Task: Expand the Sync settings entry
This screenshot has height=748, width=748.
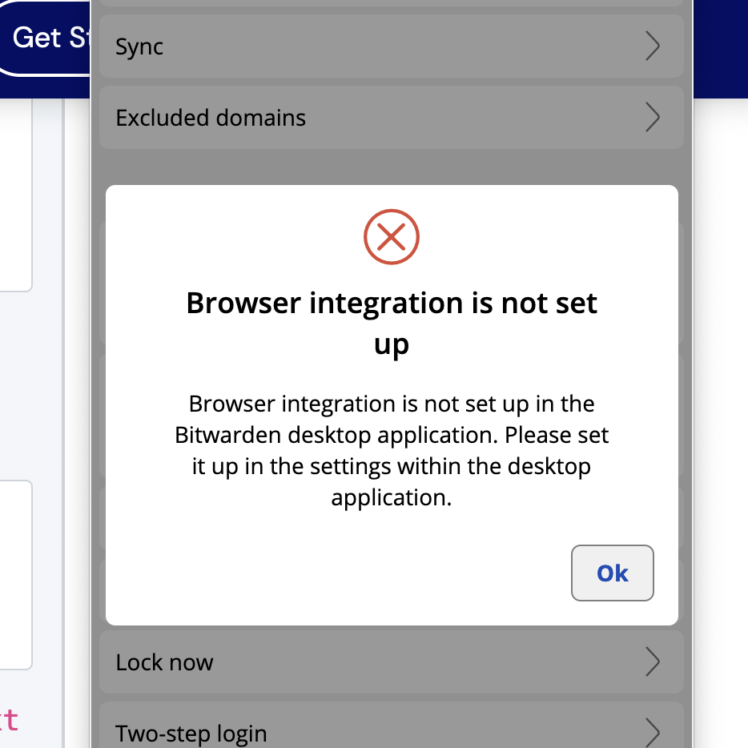Action: (320, 46)
